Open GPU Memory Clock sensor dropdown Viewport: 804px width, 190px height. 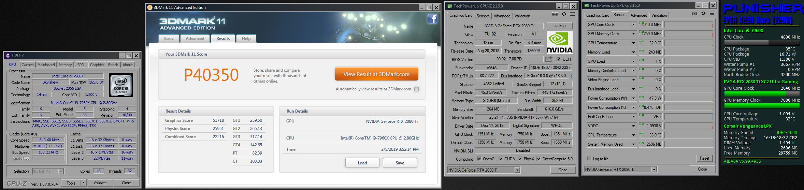[x=633, y=34]
